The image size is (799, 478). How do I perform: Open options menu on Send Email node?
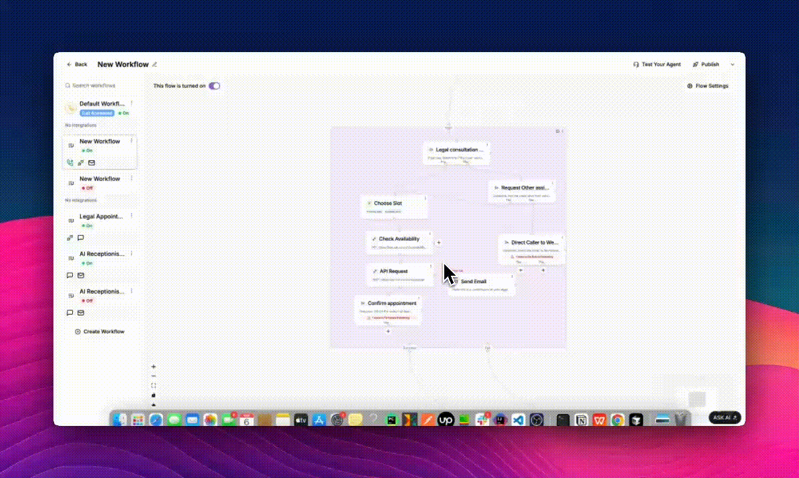512,277
